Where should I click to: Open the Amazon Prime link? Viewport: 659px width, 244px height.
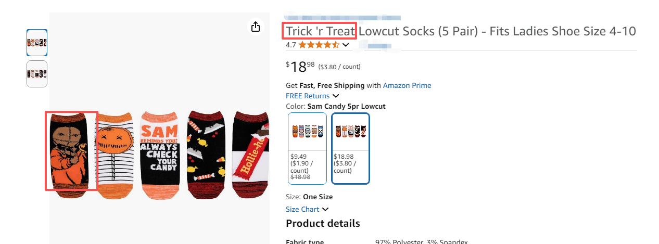[x=407, y=85]
